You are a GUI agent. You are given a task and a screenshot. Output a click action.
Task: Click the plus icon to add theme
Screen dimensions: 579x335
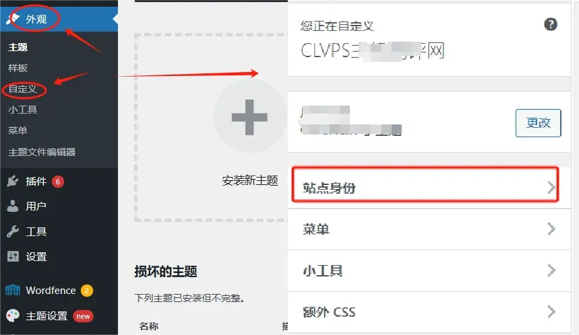click(249, 117)
